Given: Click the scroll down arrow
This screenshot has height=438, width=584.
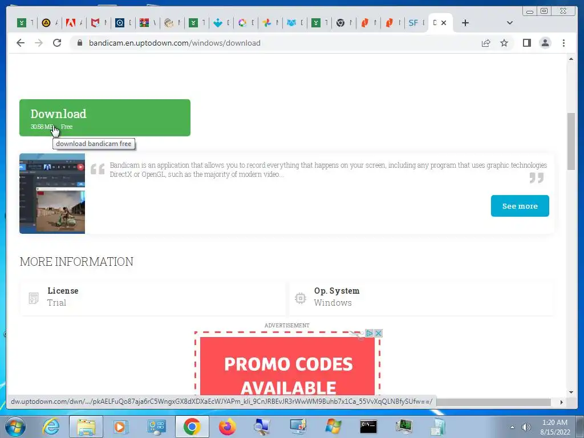Looking at the screenshot, I should [571, 392].
